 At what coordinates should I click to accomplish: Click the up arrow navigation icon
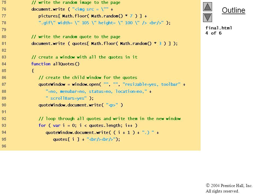(x=207, y=7)
